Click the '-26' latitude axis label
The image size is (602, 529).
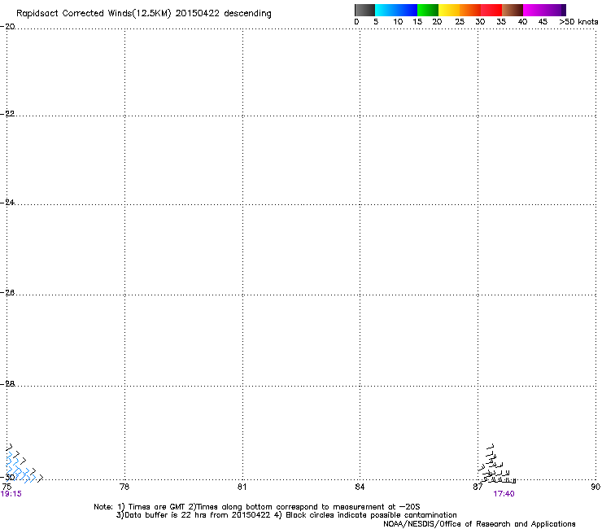[x=8, y=293]
